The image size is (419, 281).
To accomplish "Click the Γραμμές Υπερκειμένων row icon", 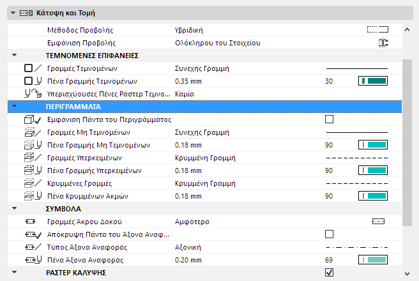I will pyautogui.click(x=32, y=158).
